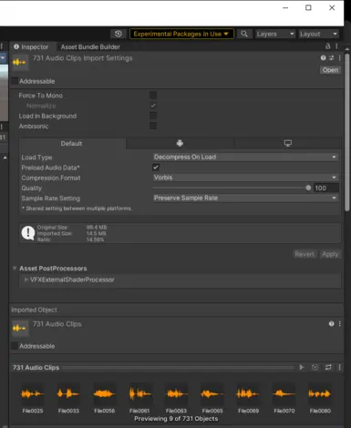Click the Apply button
This screenshot has height=428, width=351.
[x=330, y=254]
